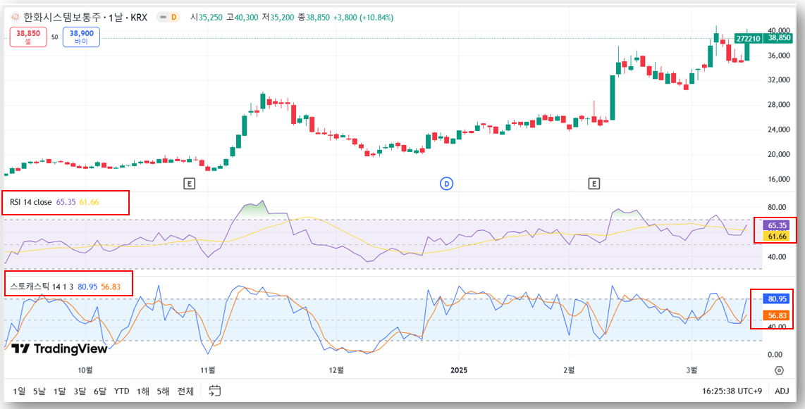Click the TradingView logo

[x=59, y=349]
